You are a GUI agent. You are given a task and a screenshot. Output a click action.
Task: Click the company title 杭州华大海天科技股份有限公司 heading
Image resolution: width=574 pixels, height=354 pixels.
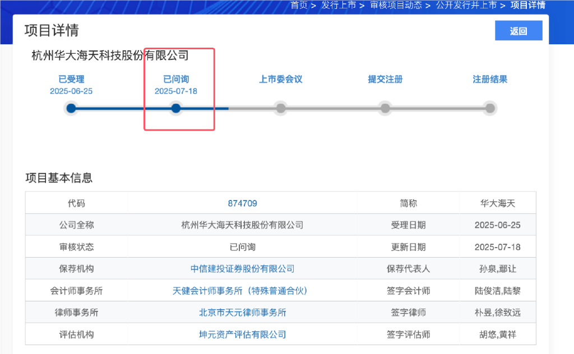point(110,55)
